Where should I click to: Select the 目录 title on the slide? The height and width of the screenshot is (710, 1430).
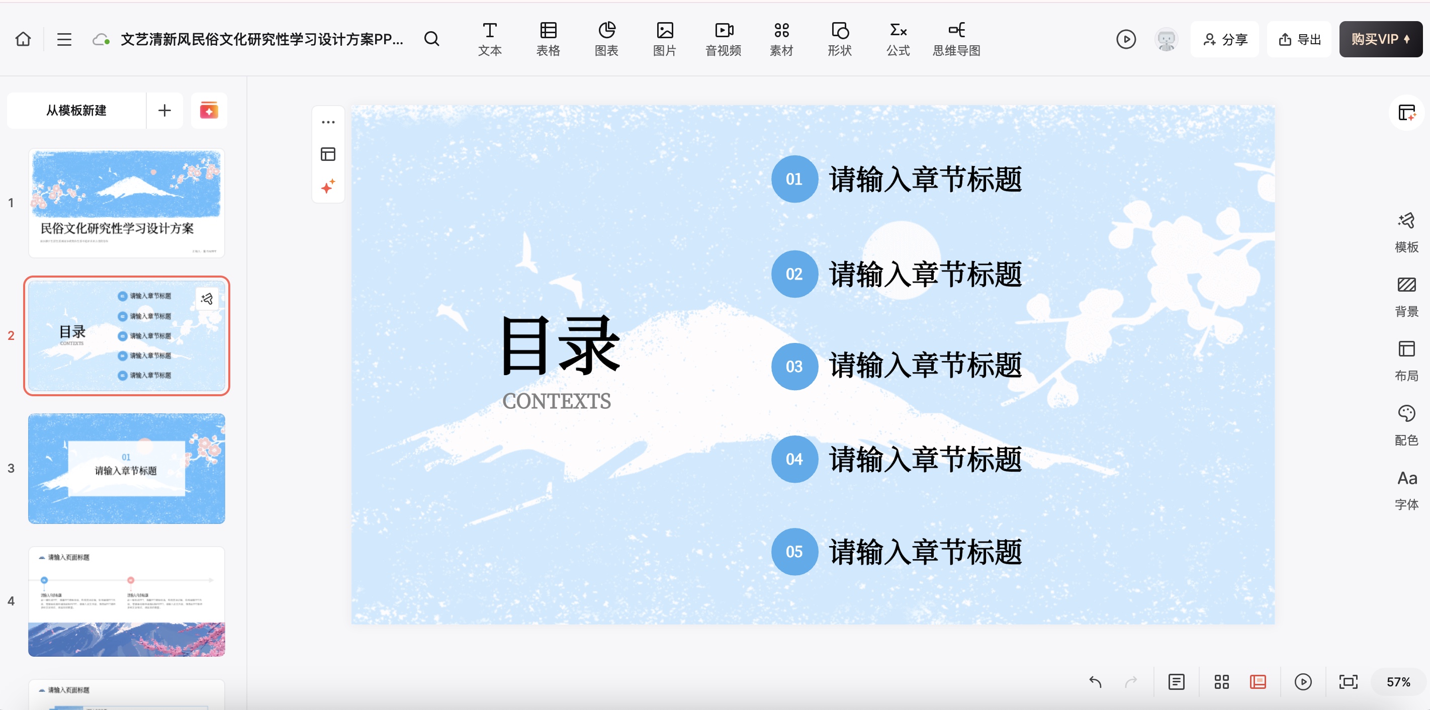(x=560, y=346)
